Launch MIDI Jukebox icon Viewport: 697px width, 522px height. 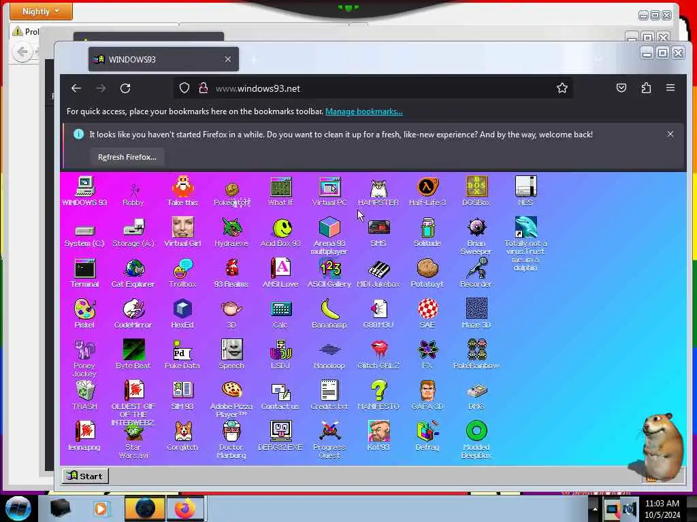tap(378, 273)
